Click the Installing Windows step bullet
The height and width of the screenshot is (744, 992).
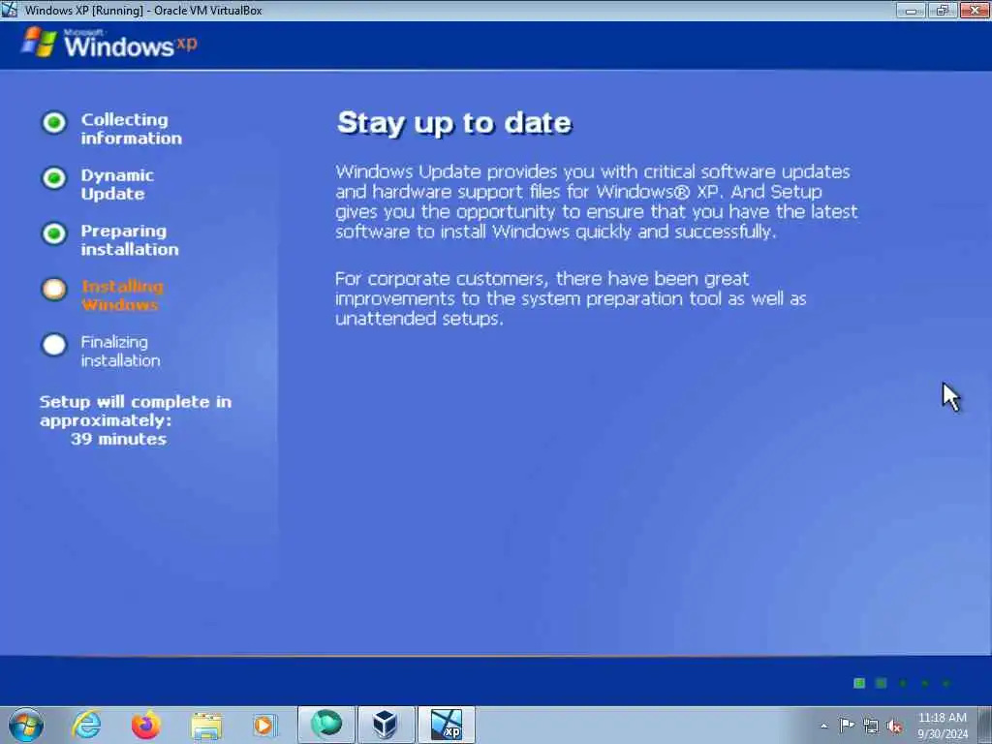pyautogui.click(x=54, y=289)
